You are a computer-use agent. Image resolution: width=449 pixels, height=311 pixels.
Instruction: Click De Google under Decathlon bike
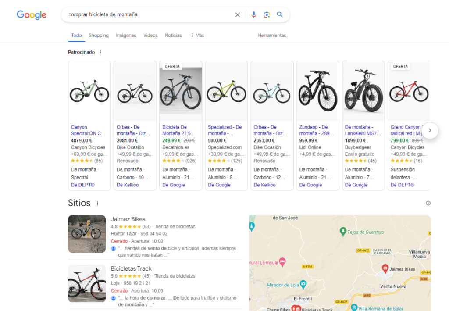pyautogui.click(x=174, y=185)
